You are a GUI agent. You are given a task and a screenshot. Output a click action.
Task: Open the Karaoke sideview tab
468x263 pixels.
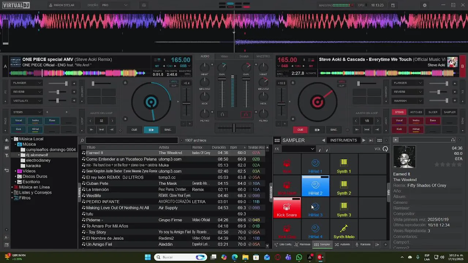click(x=363, y=245)
